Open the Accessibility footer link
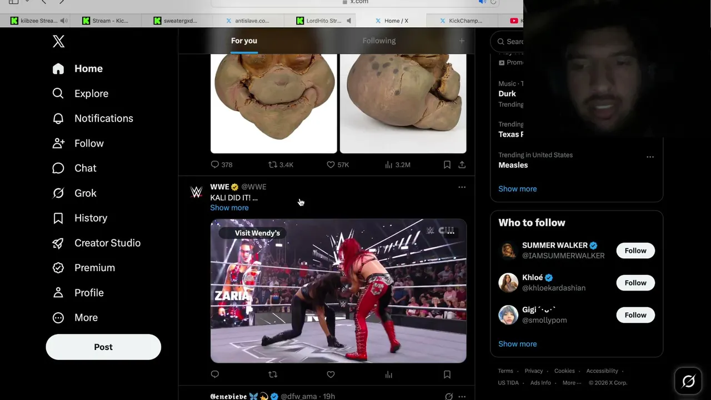The height and width of the screenshot is (400, 711). pos(602,371)
